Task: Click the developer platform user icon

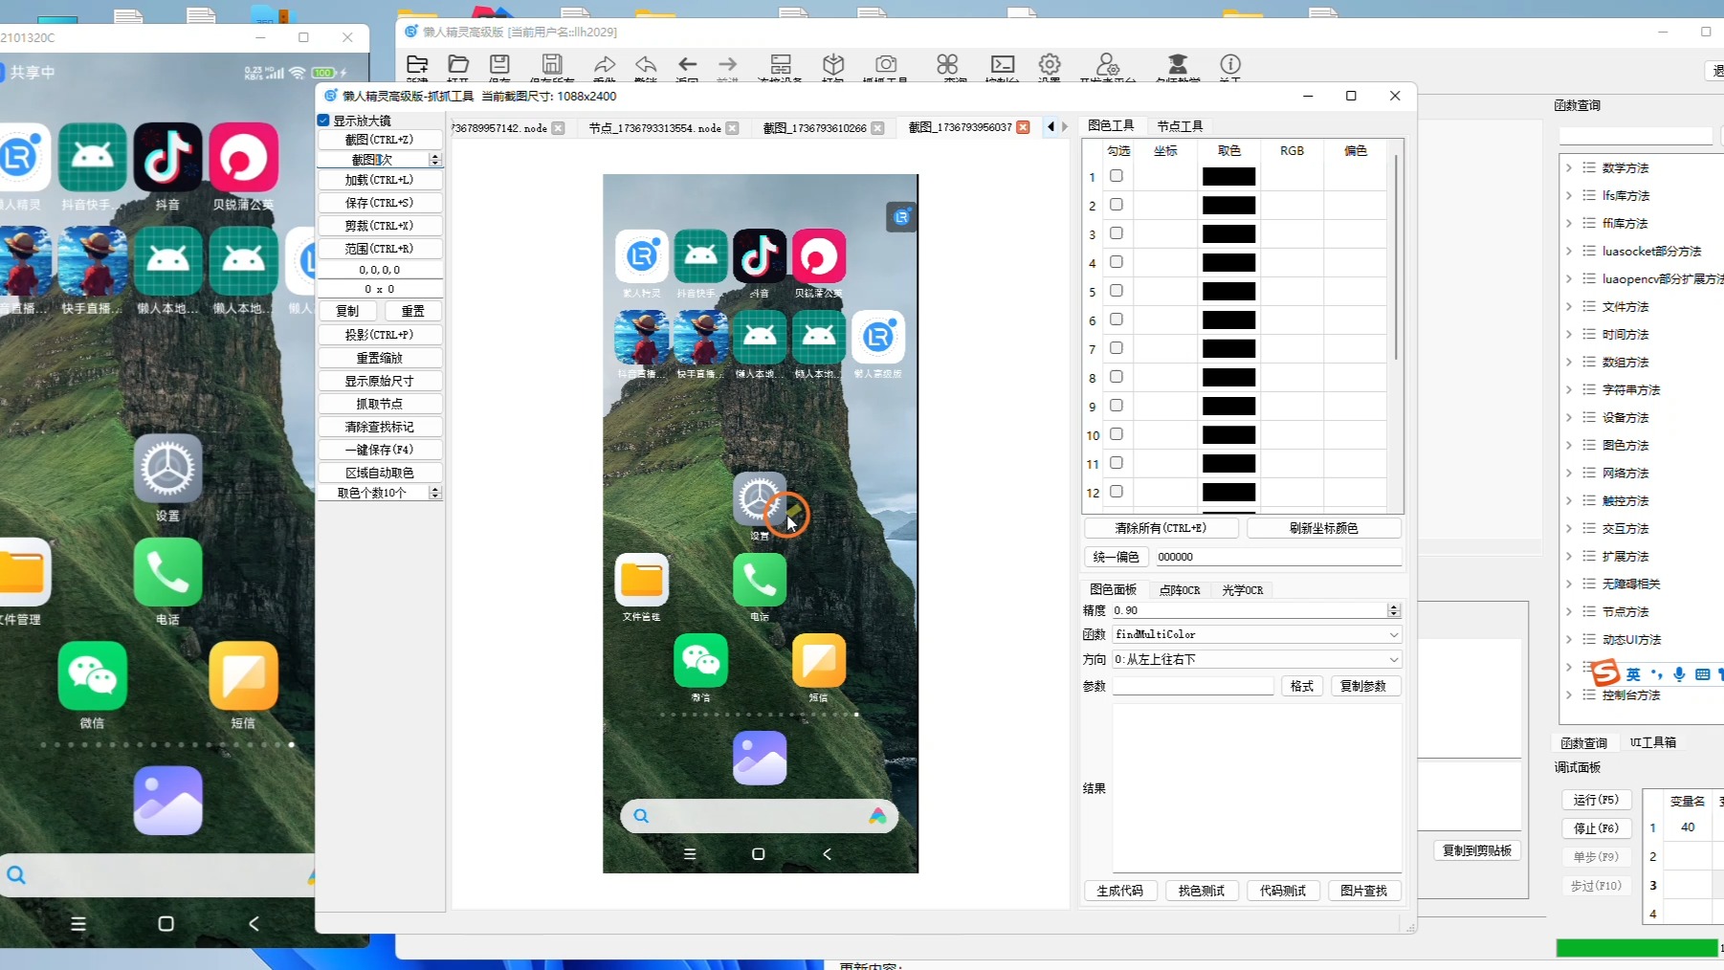Action: pyautogui.click(x=1107, y=65)
